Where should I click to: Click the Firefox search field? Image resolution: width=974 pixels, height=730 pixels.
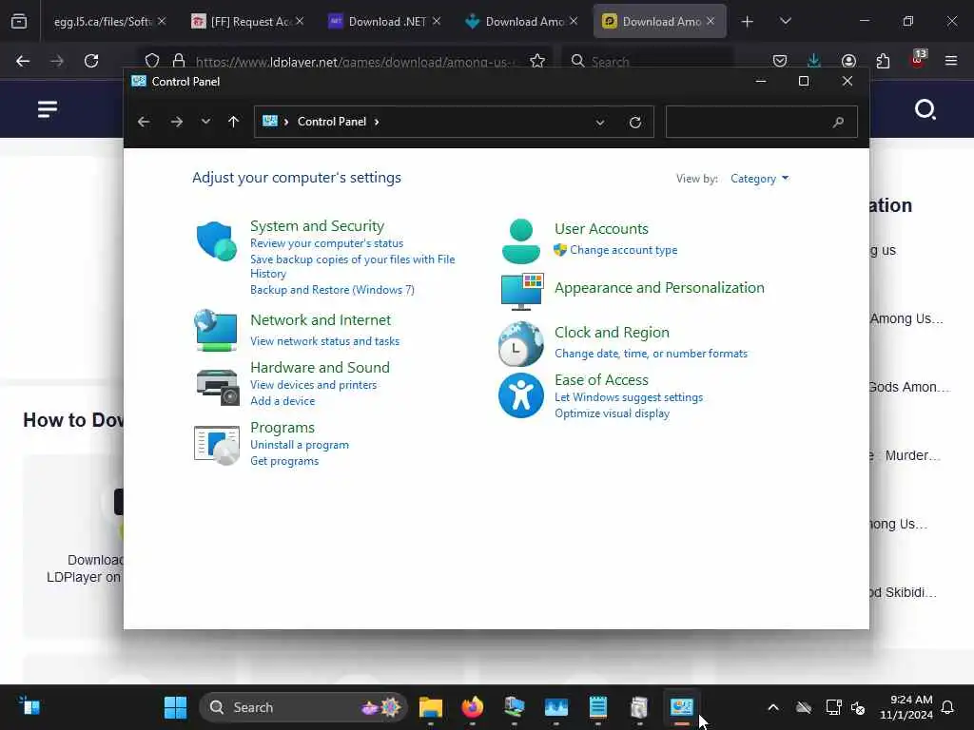[647, 62]
